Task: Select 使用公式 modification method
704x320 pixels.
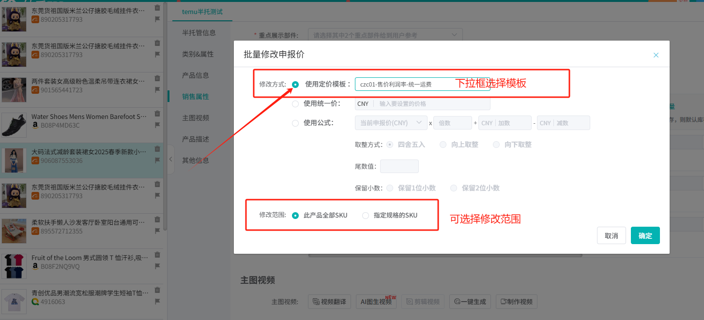Action: click(295, 123)
